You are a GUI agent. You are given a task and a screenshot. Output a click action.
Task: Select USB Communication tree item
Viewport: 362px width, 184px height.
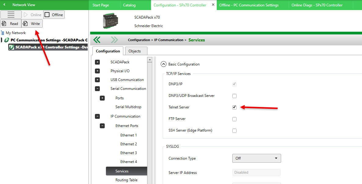click(x=127, y=80)
